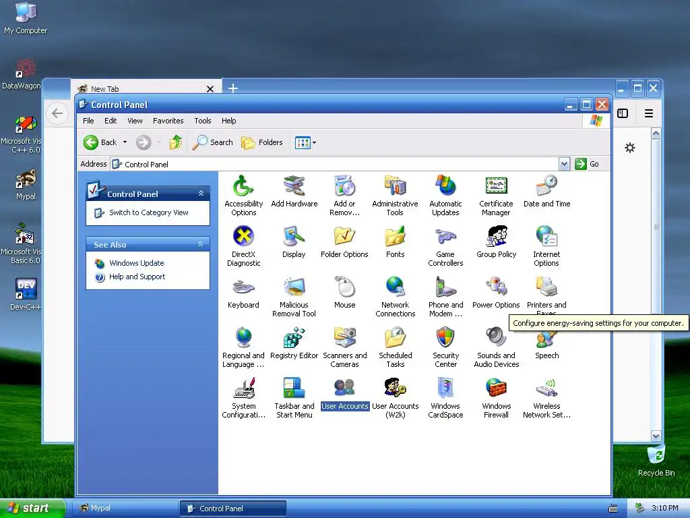Image resolution: width=690 pixels, height=518 pixels.
Task: Open Accessibility Options applet
Action: click(x=243, y=196)
